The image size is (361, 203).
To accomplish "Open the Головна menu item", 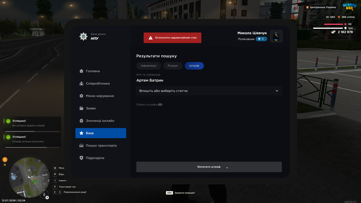I will (101, 71).
